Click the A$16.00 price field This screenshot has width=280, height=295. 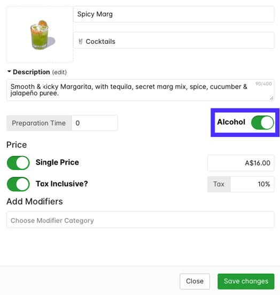pos(240,163)
